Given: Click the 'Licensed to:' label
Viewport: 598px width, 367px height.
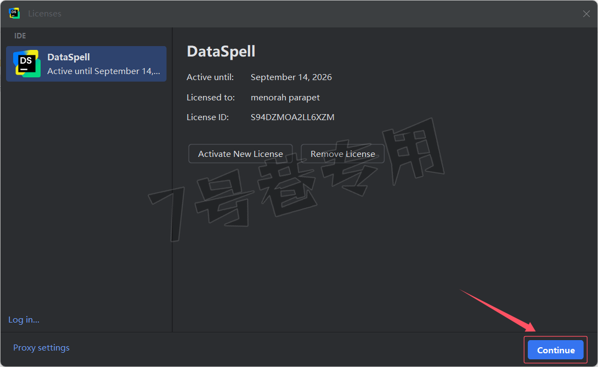Looking at the screenshot, I should 211,97.
